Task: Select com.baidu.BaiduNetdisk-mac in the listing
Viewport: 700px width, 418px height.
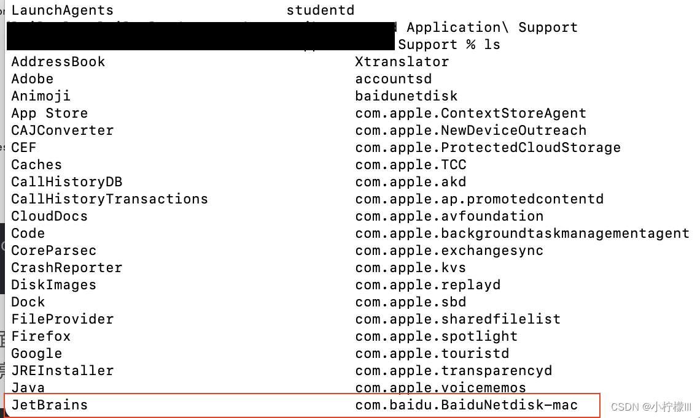Action: click(467, 405)
